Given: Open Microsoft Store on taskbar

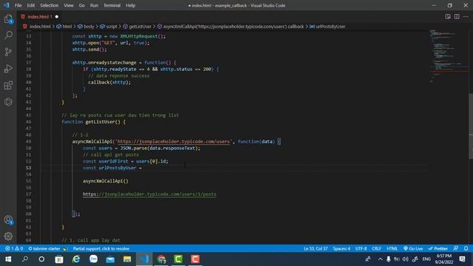Looking at the screenshot, I should 59,259.
